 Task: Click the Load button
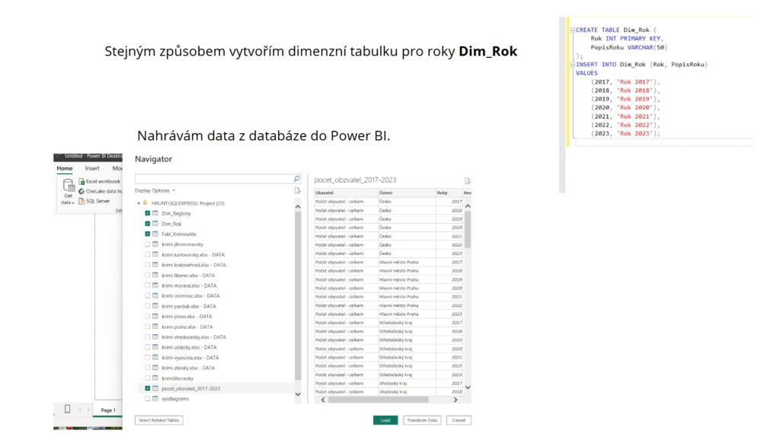385,420
